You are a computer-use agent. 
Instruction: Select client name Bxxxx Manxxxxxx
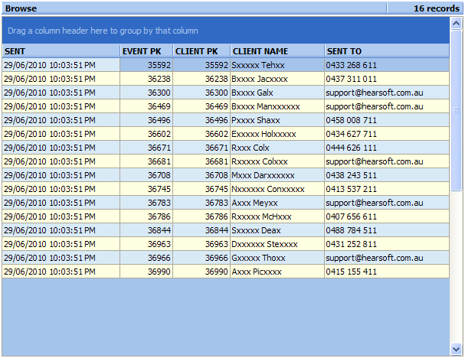pyautogui.click(x=266, y=106)
